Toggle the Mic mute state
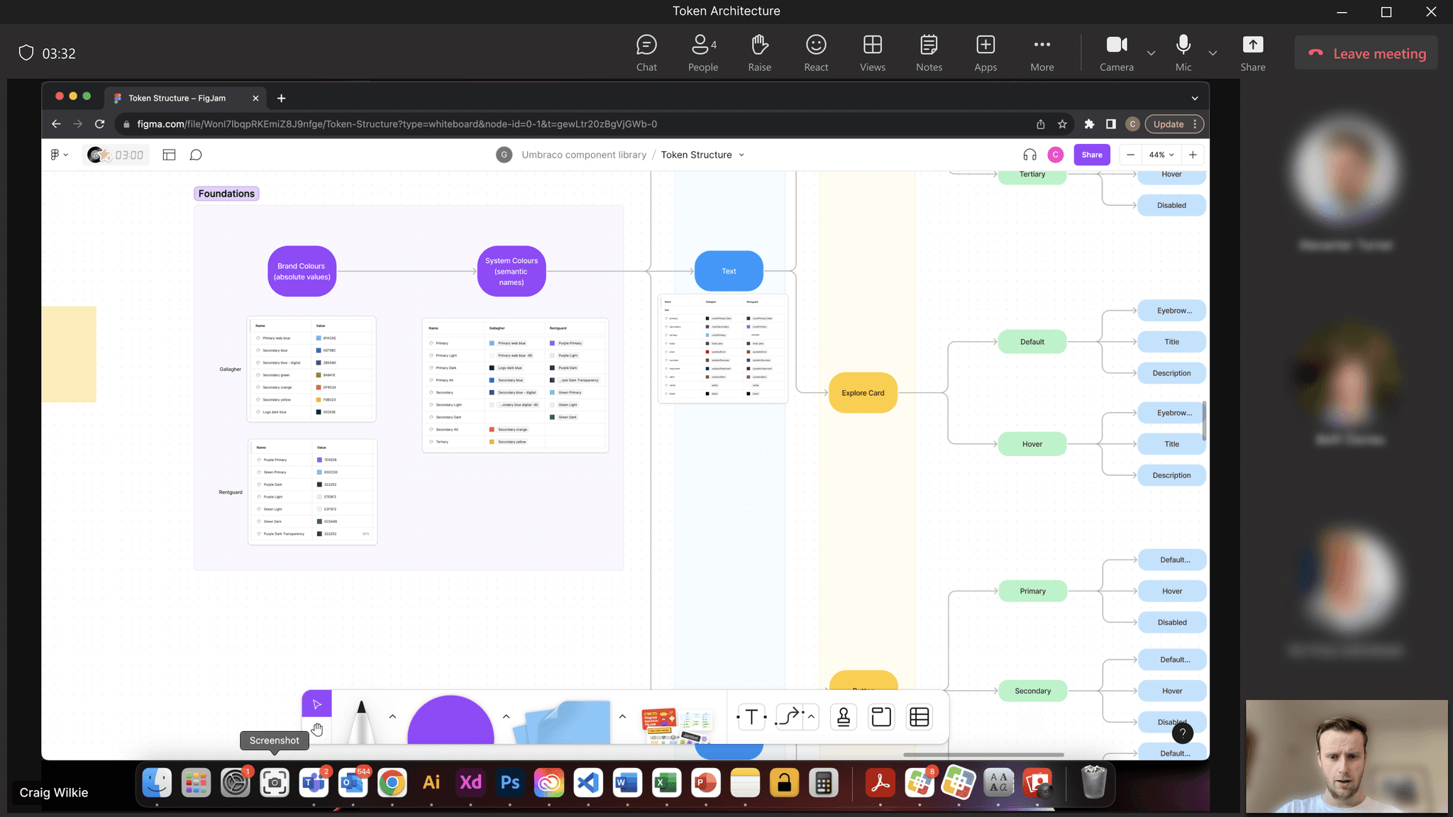This screenshot has width=1453, height=817. coord(1183,53)
